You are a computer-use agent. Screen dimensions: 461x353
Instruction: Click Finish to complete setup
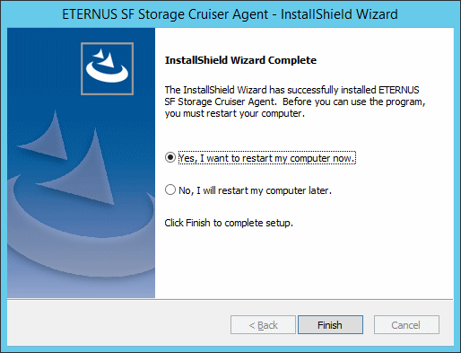click(x=330, y=324)
